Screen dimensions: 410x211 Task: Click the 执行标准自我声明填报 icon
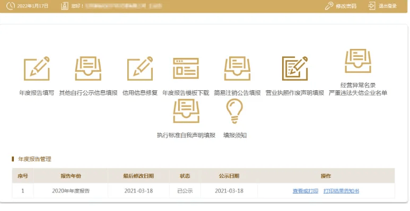click(x=186, y=111)
